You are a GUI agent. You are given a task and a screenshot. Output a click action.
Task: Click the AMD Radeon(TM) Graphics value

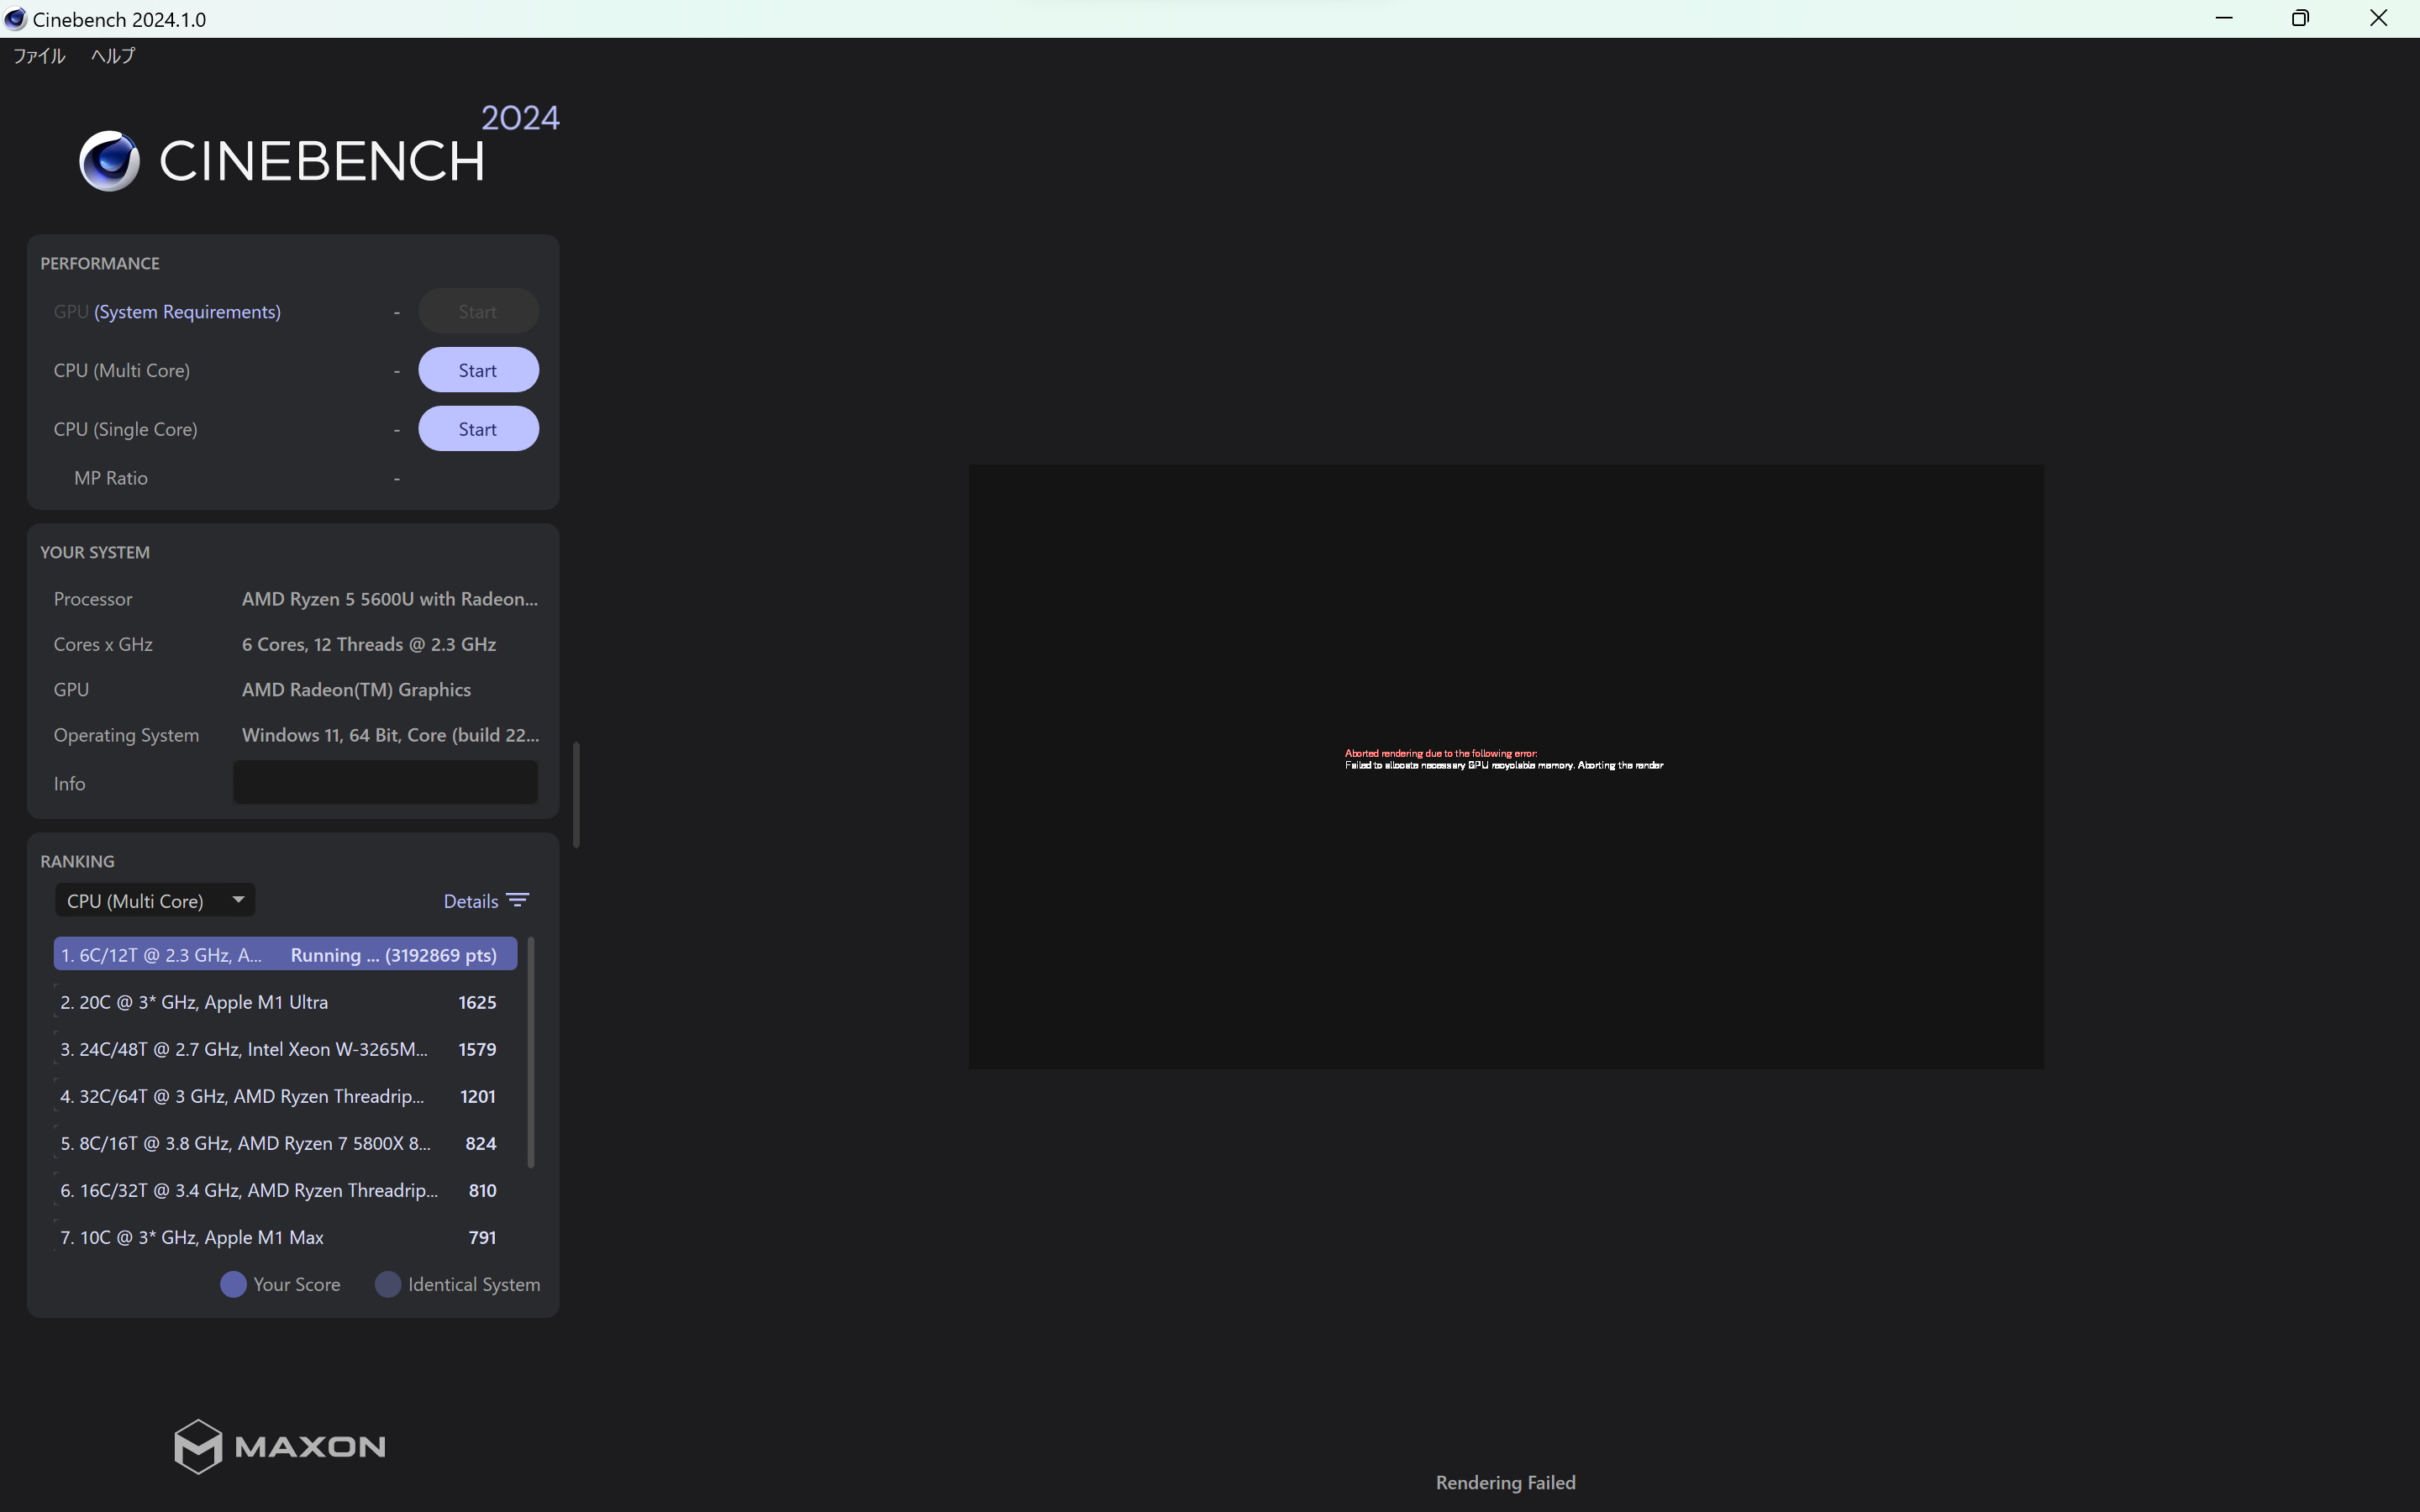[x=356, y=690]
